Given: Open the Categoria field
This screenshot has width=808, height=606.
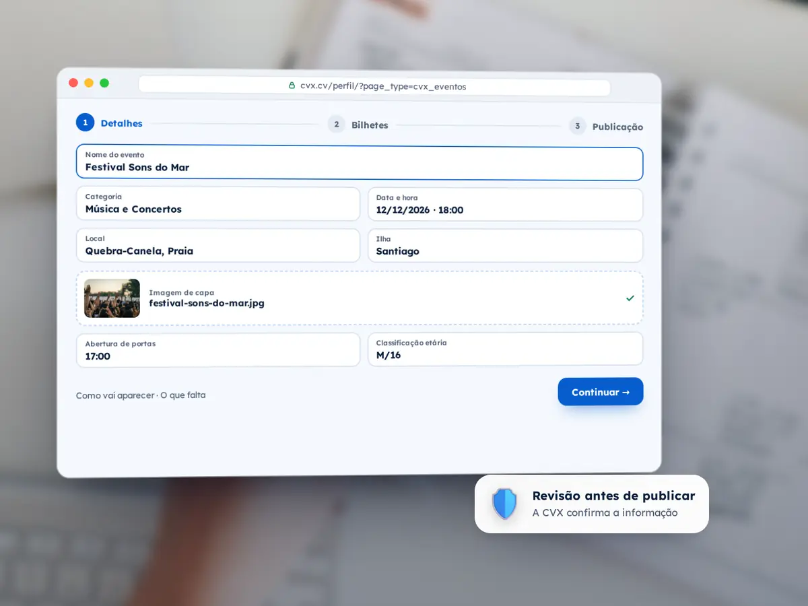Looking at the screenshot, I should [x=218, y=203].
